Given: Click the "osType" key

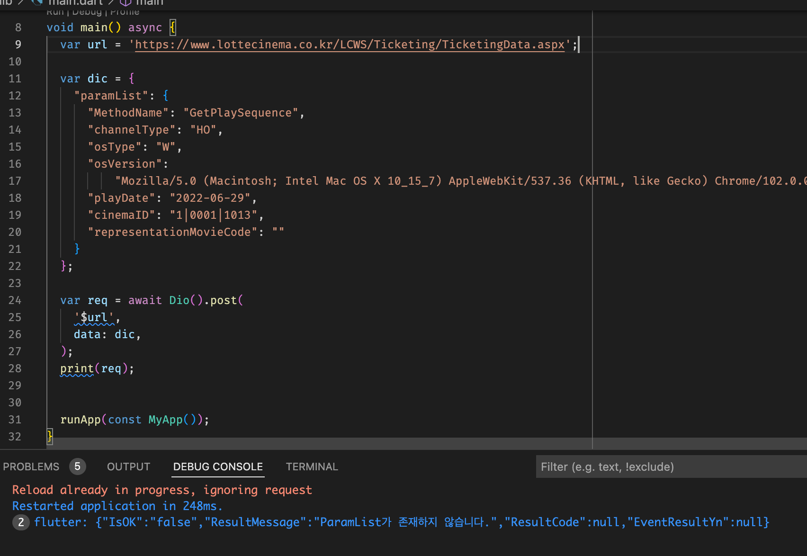Looking at the screenshot, I should click(x=114, y=147).
